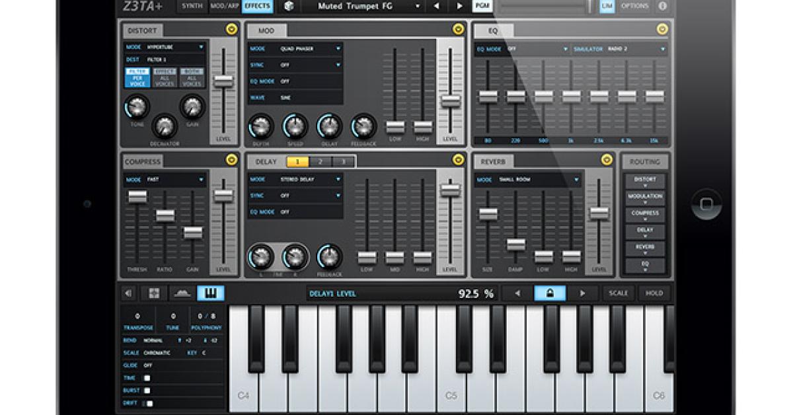Open the OPTIONS menu in the top bar
The image size is (793, 415).
tap(636, 6)
